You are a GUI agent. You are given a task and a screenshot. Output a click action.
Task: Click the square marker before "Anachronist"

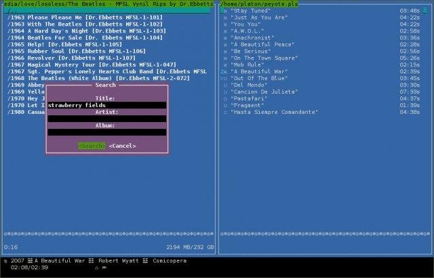point(225,38)
